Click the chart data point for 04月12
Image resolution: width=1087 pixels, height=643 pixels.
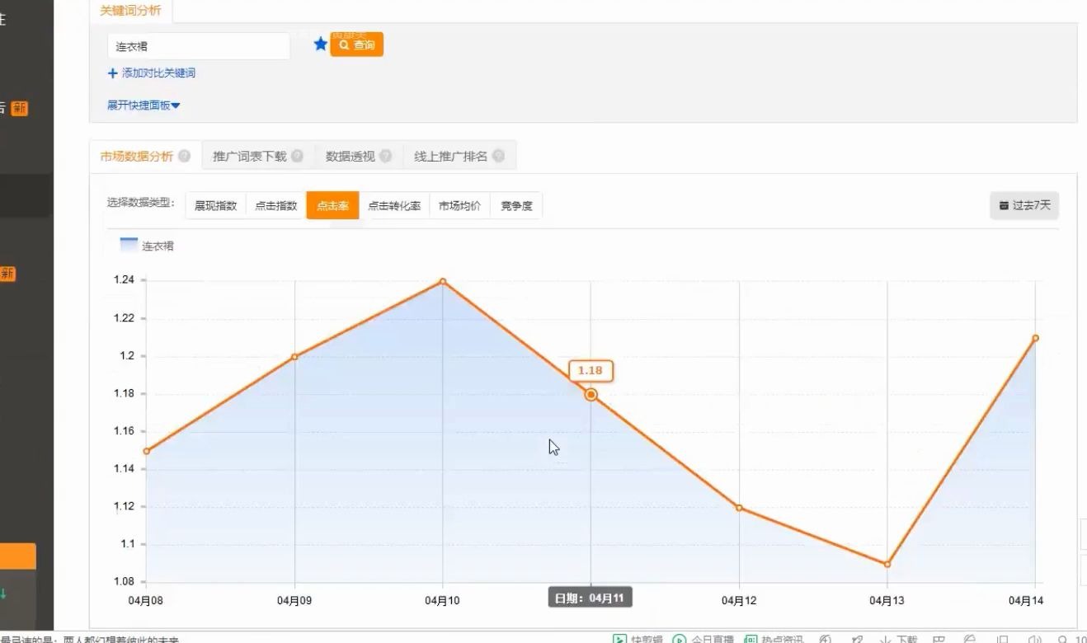click(x=739, y=508)
